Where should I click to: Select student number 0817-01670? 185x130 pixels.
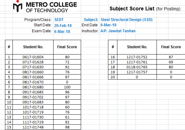(x=33, y=82)
